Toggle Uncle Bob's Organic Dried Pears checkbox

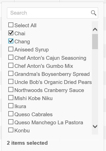coord(11,82)
